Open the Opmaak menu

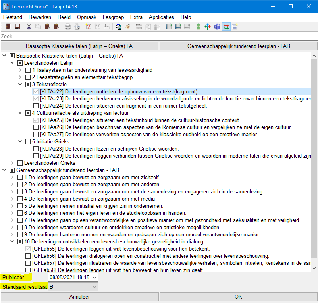(x=87, y=17)
